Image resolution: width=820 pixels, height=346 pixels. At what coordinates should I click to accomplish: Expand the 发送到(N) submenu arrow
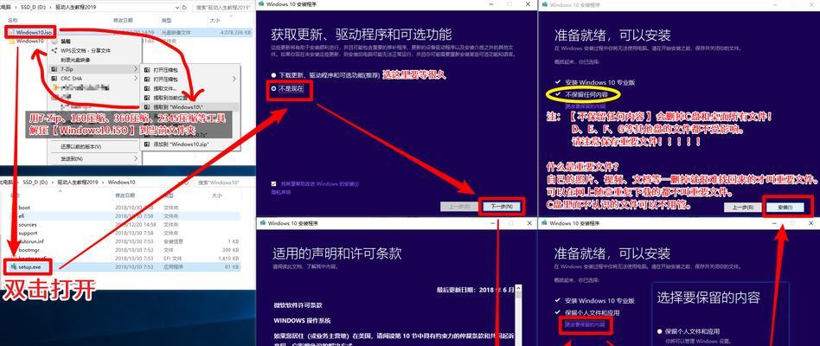(x=136, y=158)
